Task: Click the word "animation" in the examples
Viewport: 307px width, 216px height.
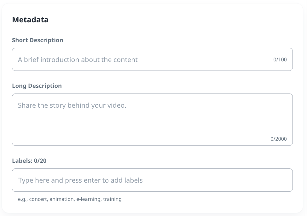Action: tap(61, 199)
